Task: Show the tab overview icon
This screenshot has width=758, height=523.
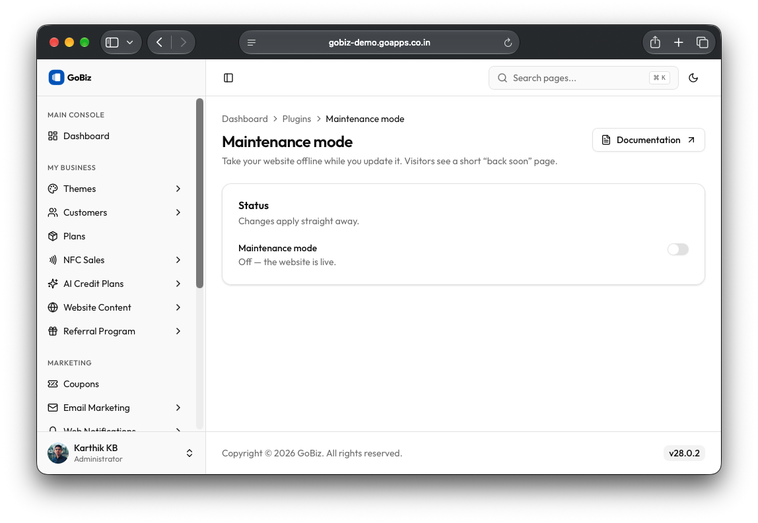Action: [703, 42]
